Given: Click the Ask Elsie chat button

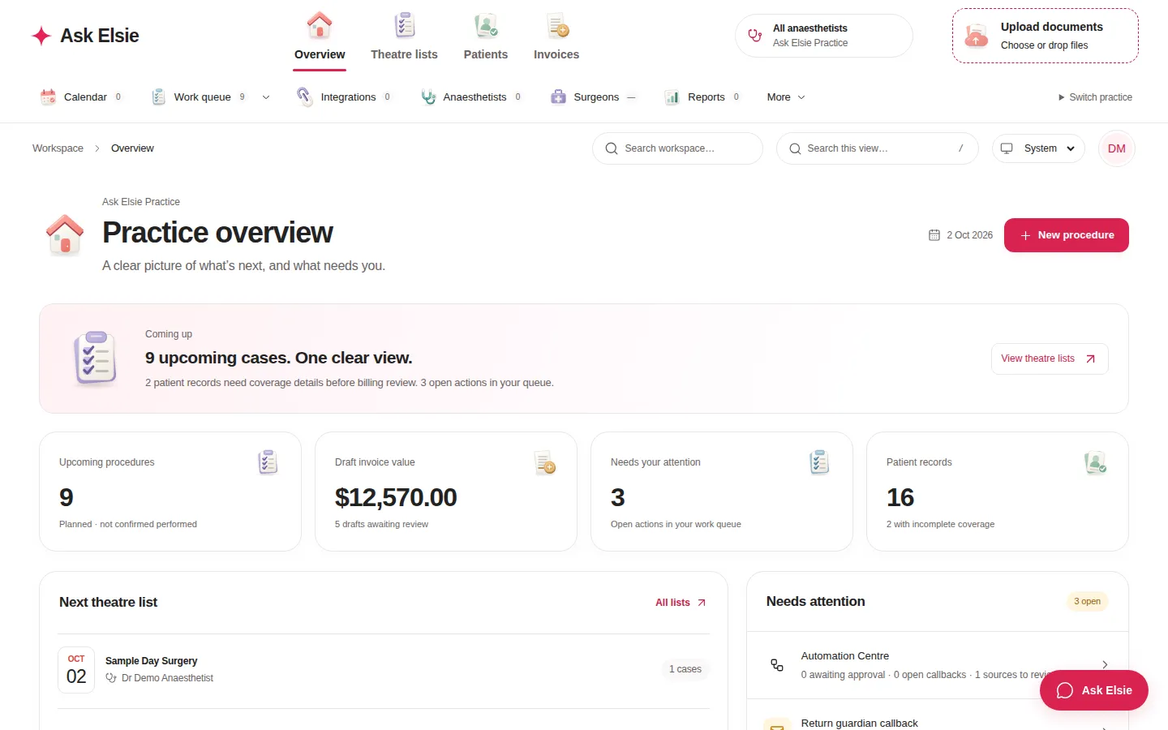Looking at the screenshot, I should click(x=1094, y=690).
